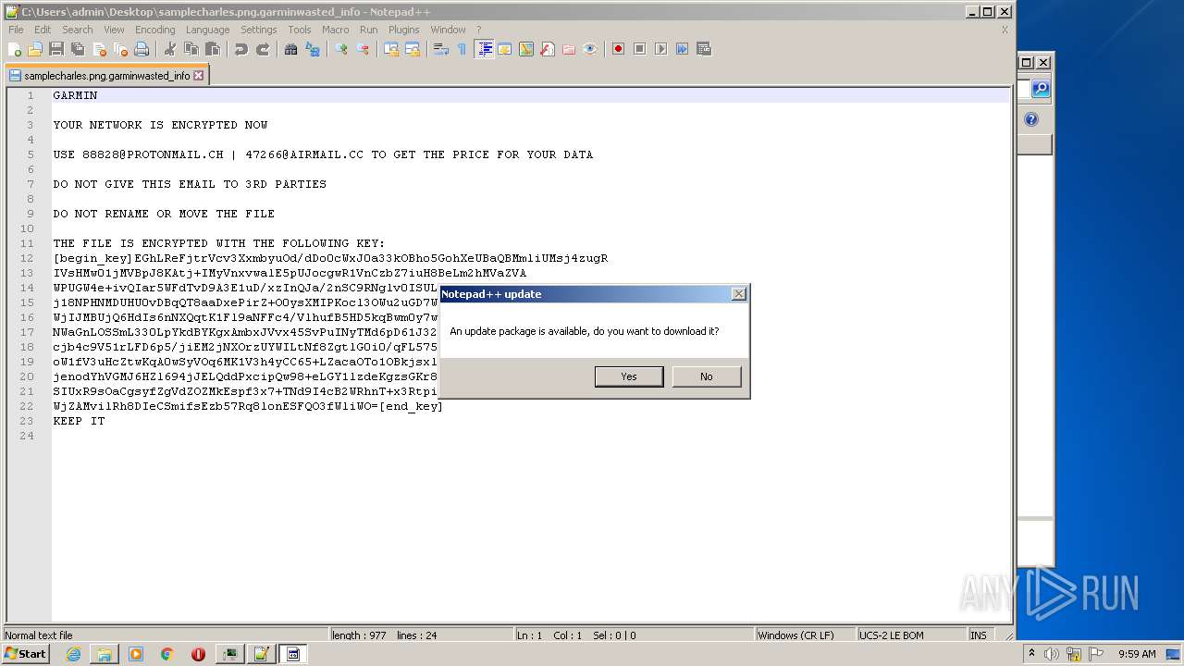Click the Zoom Out toolbar icon

(x=362, y=49)
